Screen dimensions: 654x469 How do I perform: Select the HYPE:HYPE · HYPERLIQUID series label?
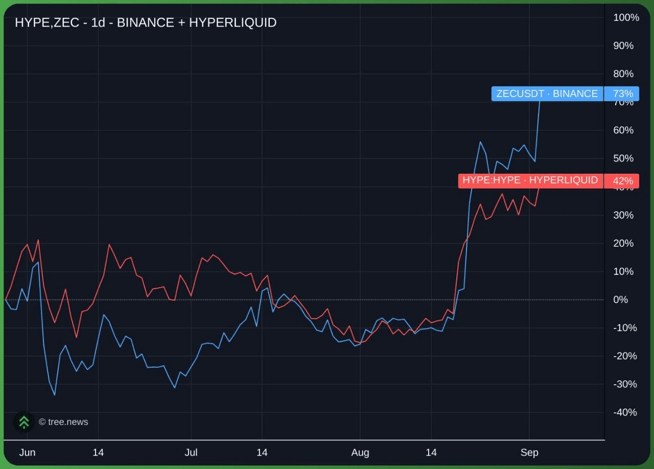[x=530, y=180]
